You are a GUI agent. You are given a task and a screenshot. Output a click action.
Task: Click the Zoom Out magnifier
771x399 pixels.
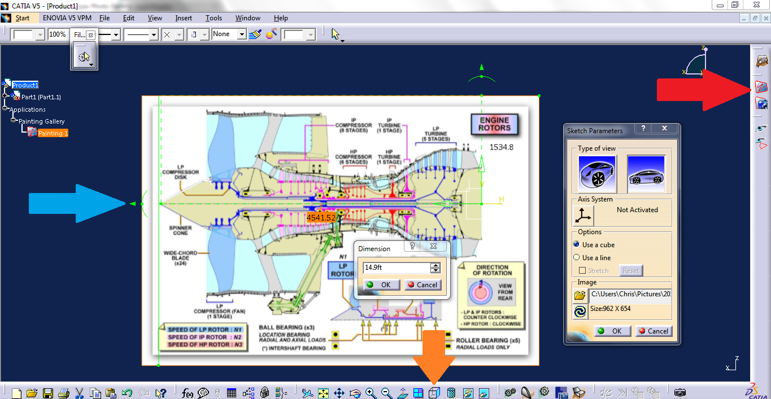[386, 393]
